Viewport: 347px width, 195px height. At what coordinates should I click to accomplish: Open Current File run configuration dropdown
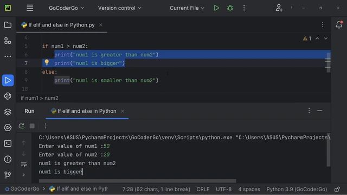(187, 8)
